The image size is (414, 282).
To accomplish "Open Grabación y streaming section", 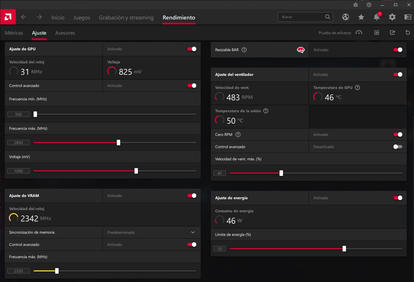I will pos(126,18).
